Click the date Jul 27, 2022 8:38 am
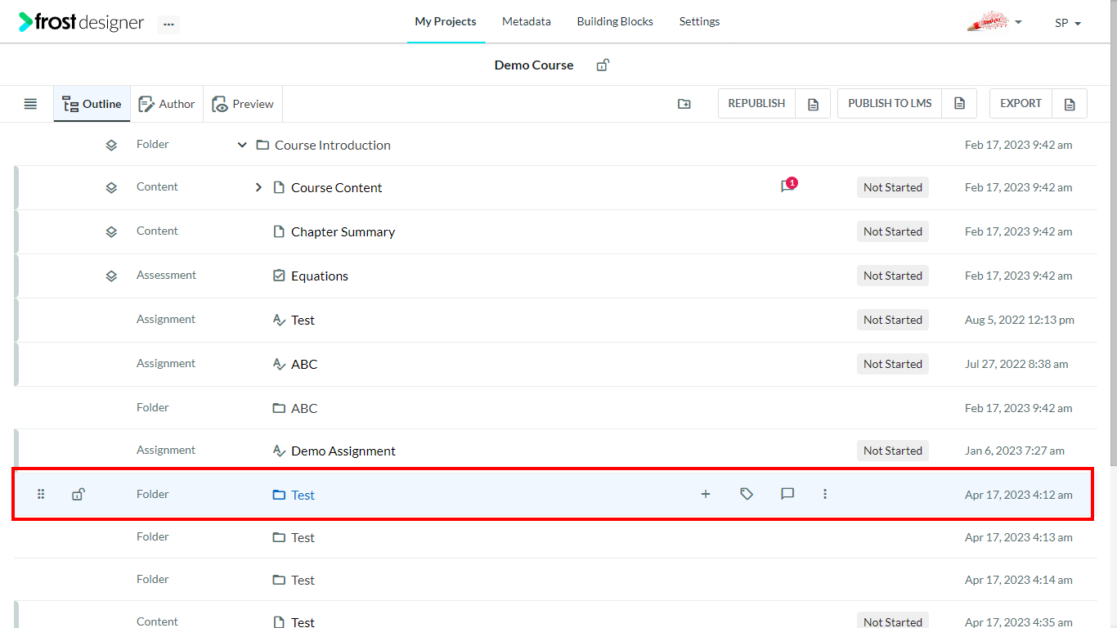1117x628 pixels. click(x=1016, y=364)
